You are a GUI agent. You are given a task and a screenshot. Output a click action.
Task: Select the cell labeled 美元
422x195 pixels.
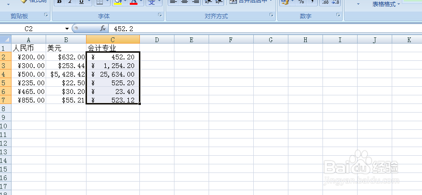pos(66,48)
